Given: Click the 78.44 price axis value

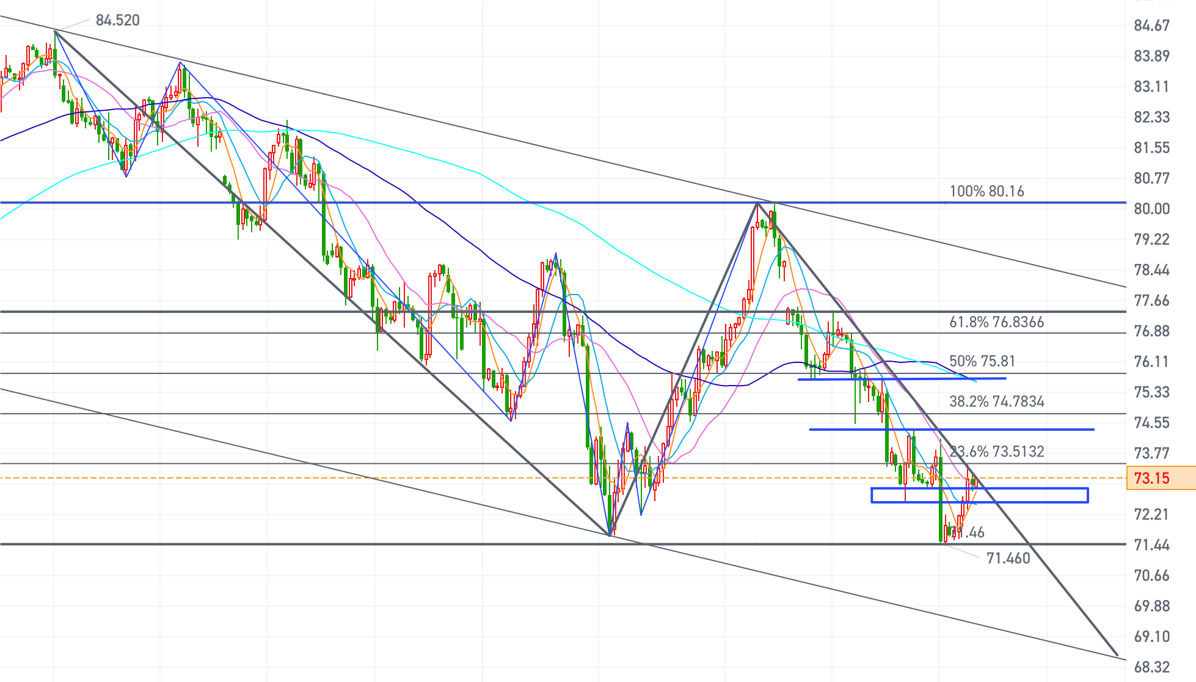Looking at the screenshot, I should tap(1151, 270).
